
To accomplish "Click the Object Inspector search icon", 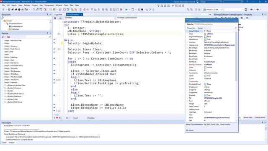I will click(236, 28).
